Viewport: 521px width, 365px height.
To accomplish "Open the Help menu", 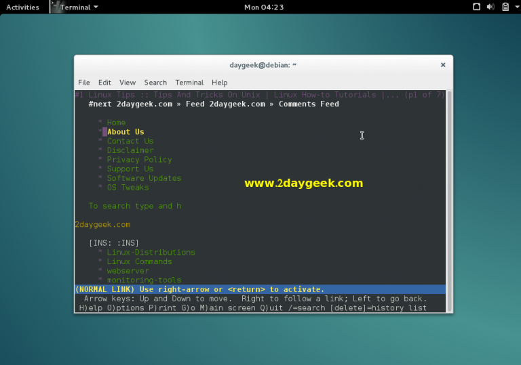I will (x=219, y=83).
